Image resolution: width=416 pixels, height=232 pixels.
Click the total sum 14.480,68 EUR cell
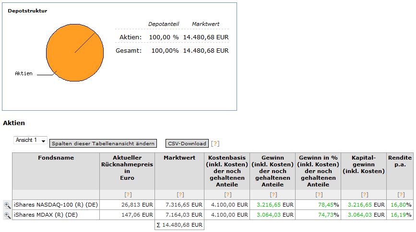pos(180,225)
